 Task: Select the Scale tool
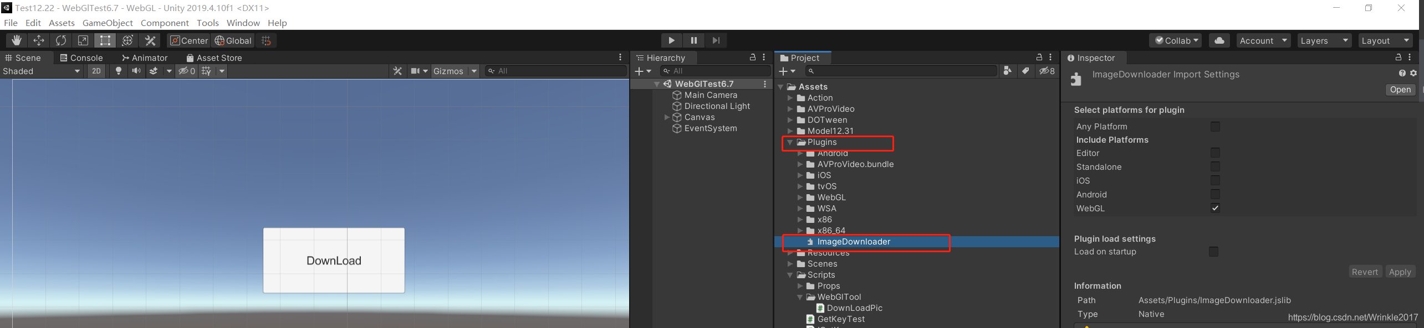(x=83, y=40)
